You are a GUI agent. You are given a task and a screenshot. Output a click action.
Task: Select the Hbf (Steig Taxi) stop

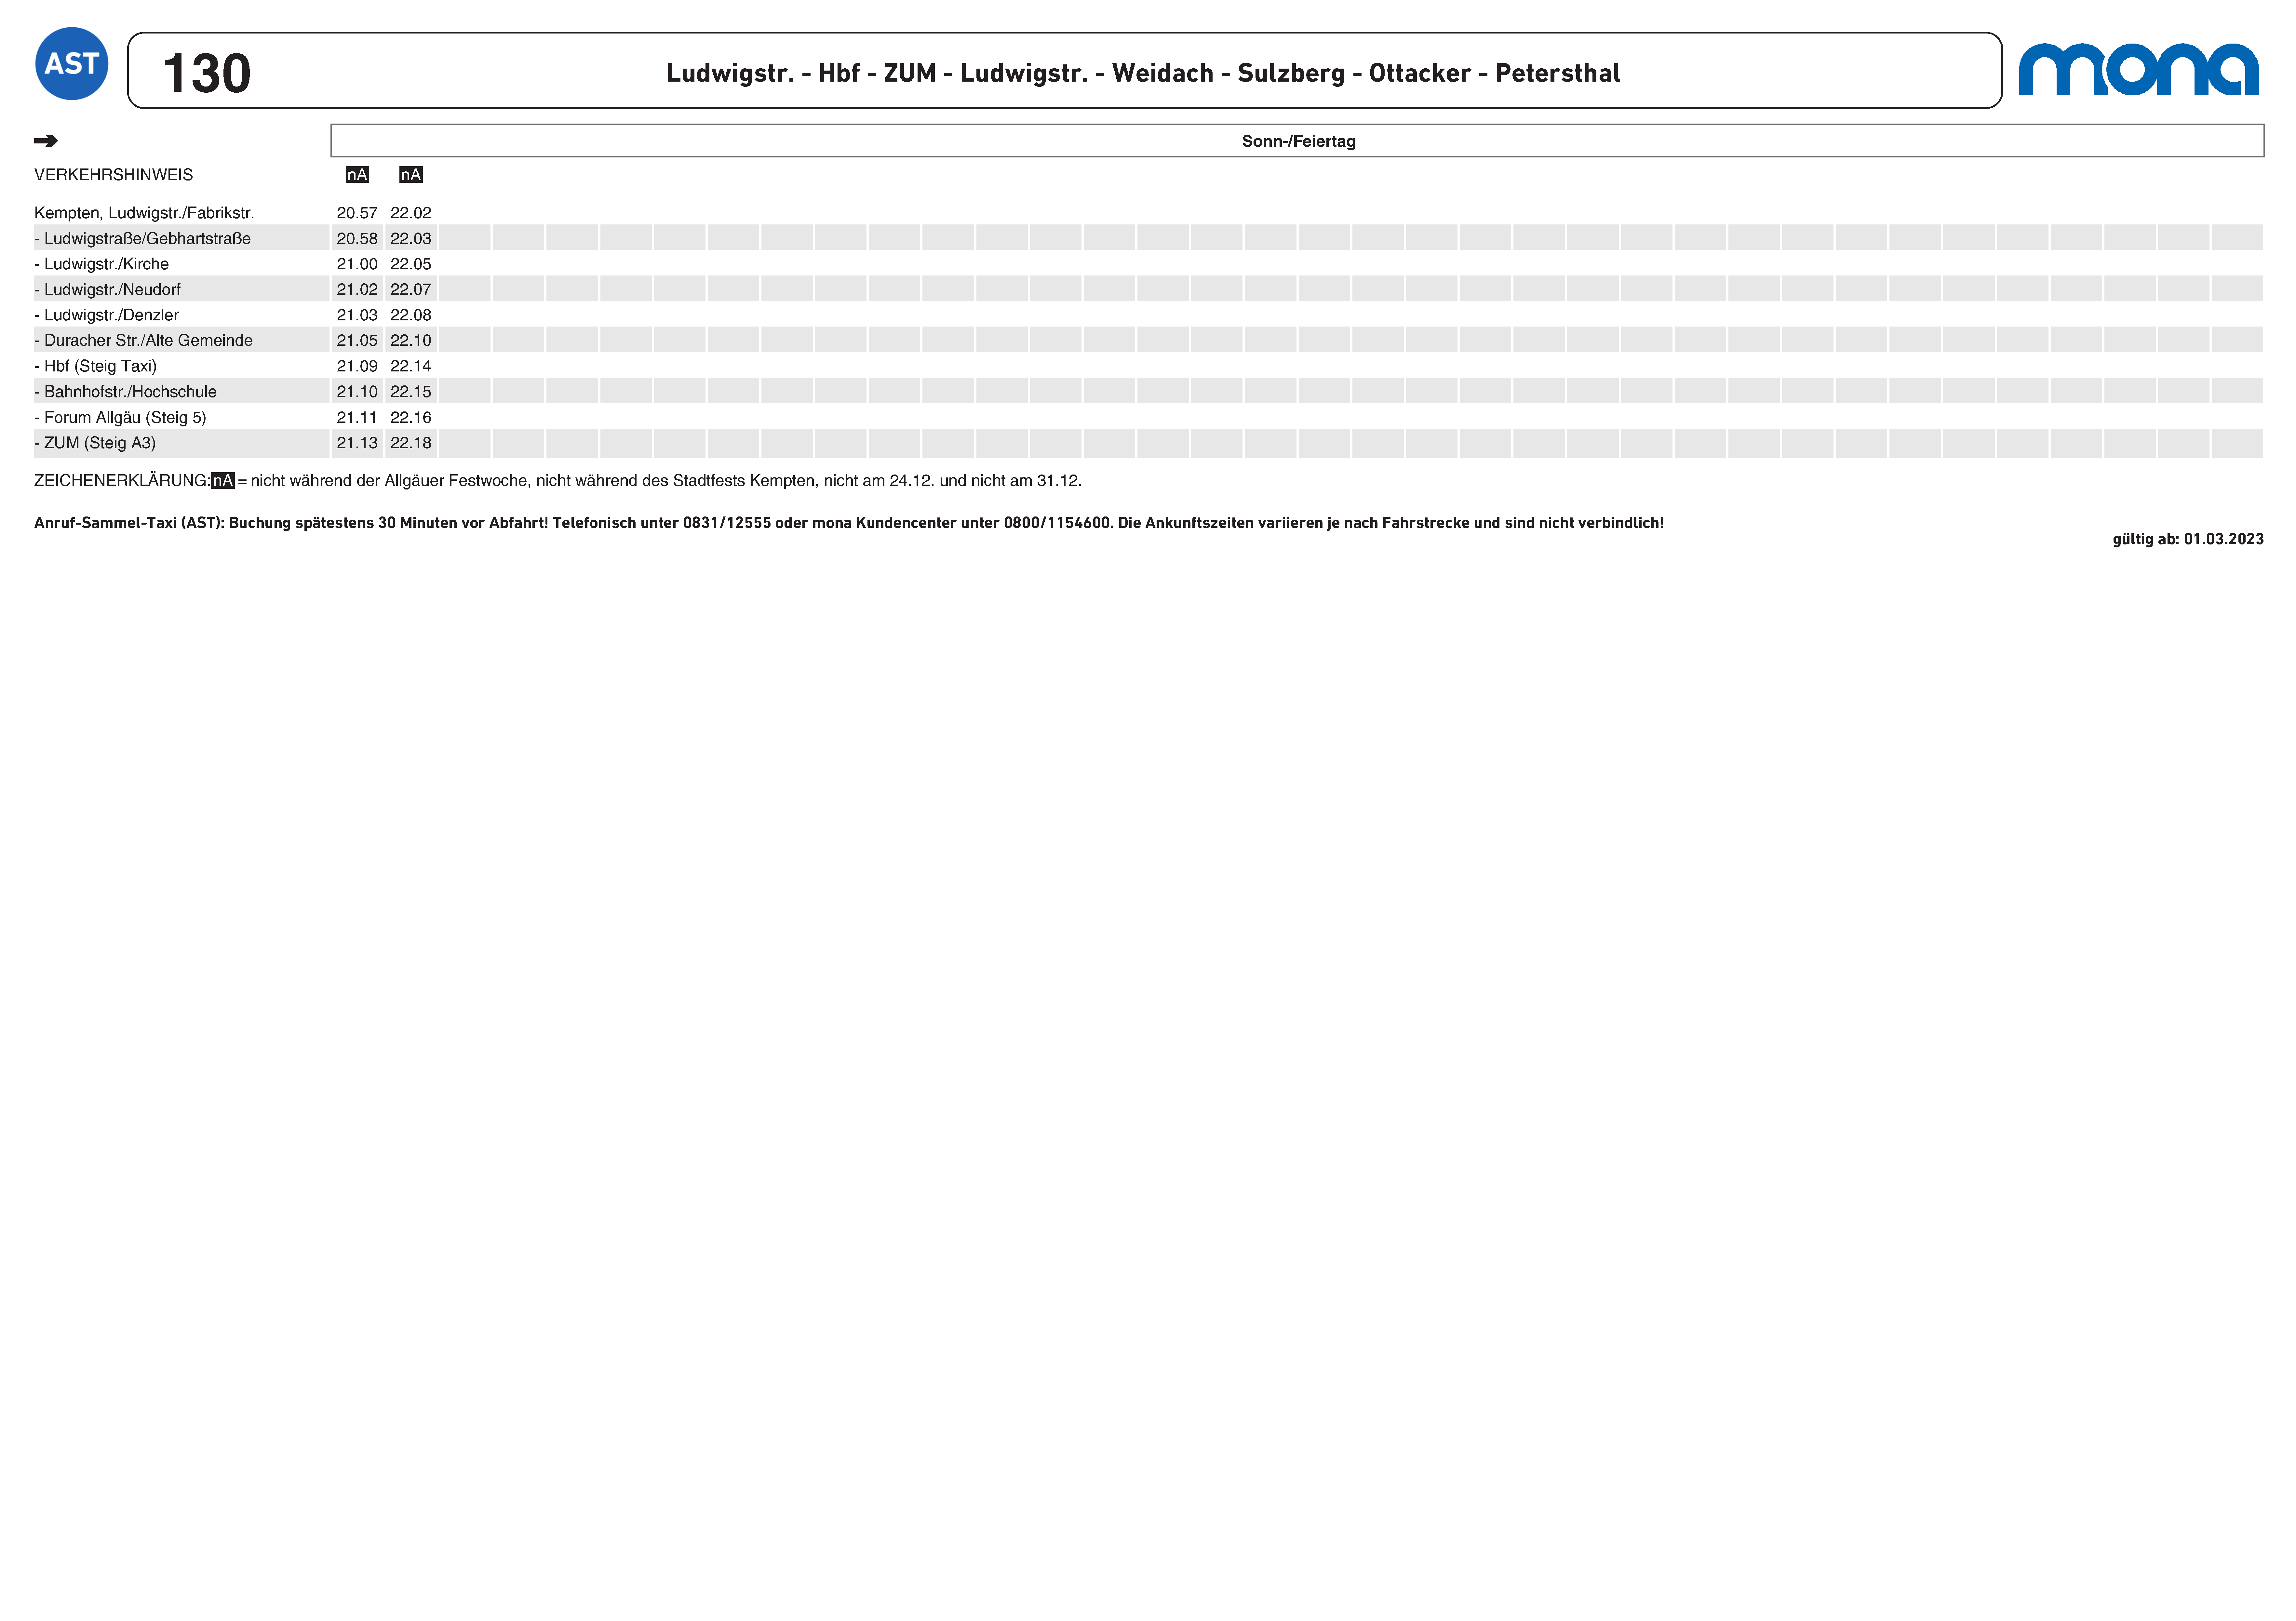click(x=100, y=366)
